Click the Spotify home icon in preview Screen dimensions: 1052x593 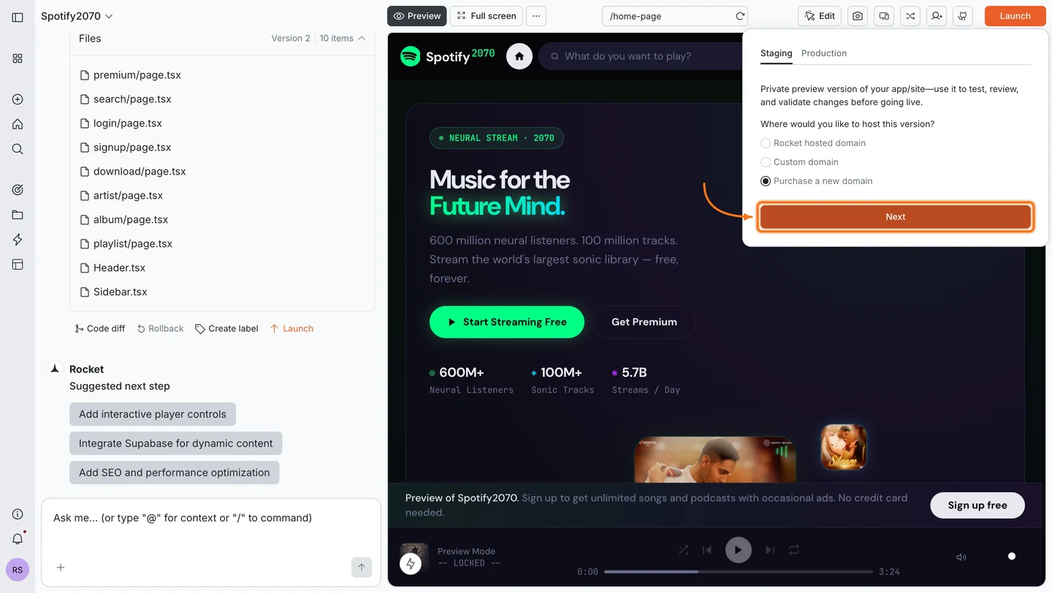[519, 56]
